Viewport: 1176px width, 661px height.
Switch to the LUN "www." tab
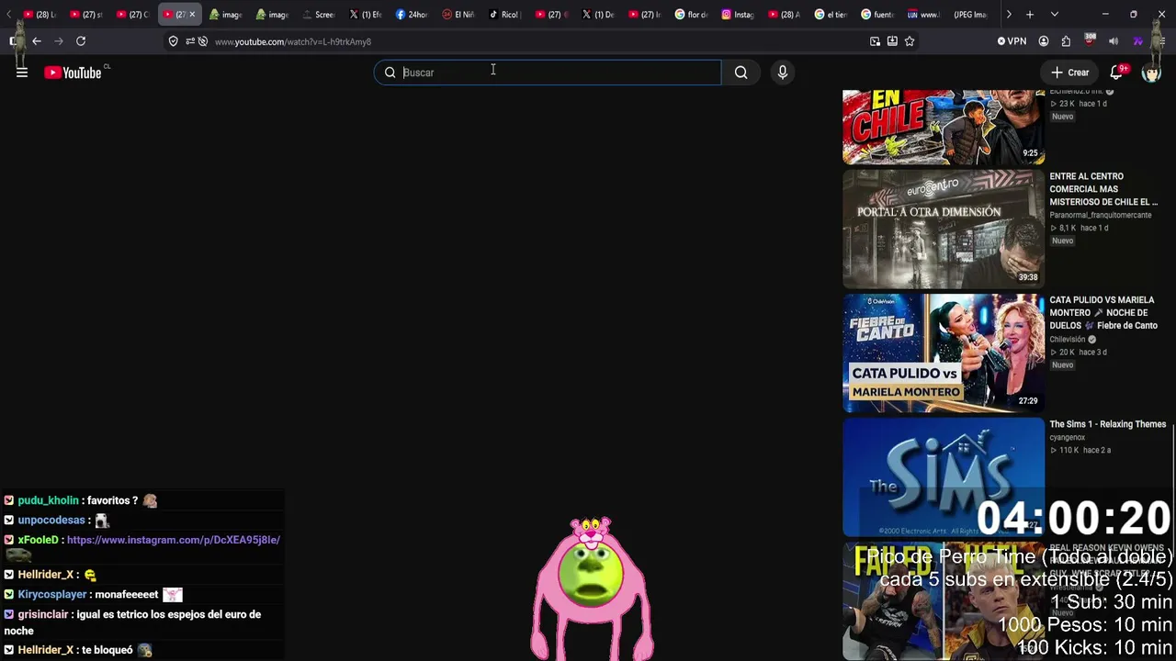click(923, 15)
